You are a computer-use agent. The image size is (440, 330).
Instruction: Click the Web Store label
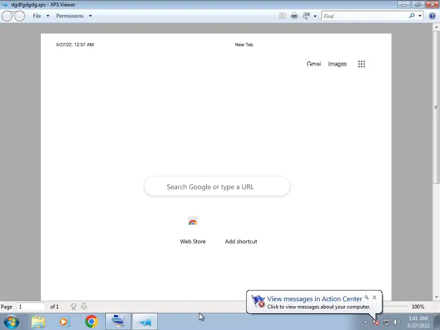pyautogui.click(x=193, y=241)
